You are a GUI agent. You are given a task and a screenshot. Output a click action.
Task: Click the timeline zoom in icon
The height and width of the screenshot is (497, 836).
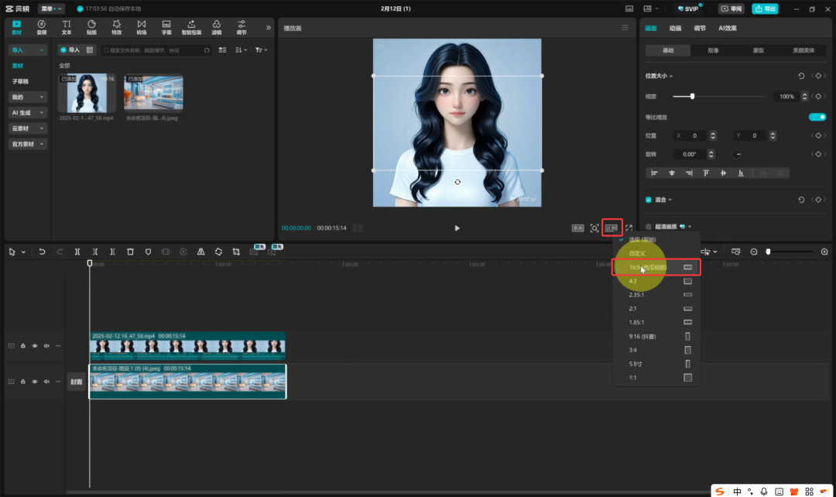[x=824, y=252]
